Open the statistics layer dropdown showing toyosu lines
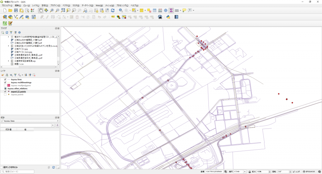 (x=30, y=121)
